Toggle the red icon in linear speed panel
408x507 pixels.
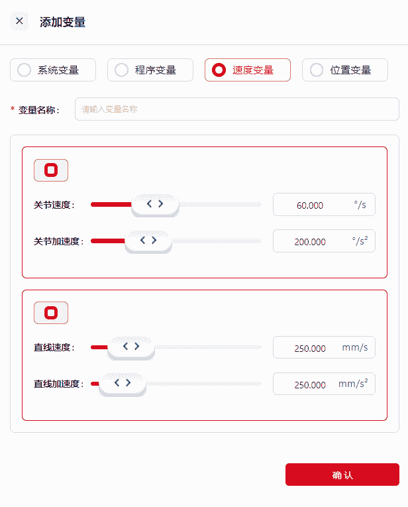[x=51, y=313]
